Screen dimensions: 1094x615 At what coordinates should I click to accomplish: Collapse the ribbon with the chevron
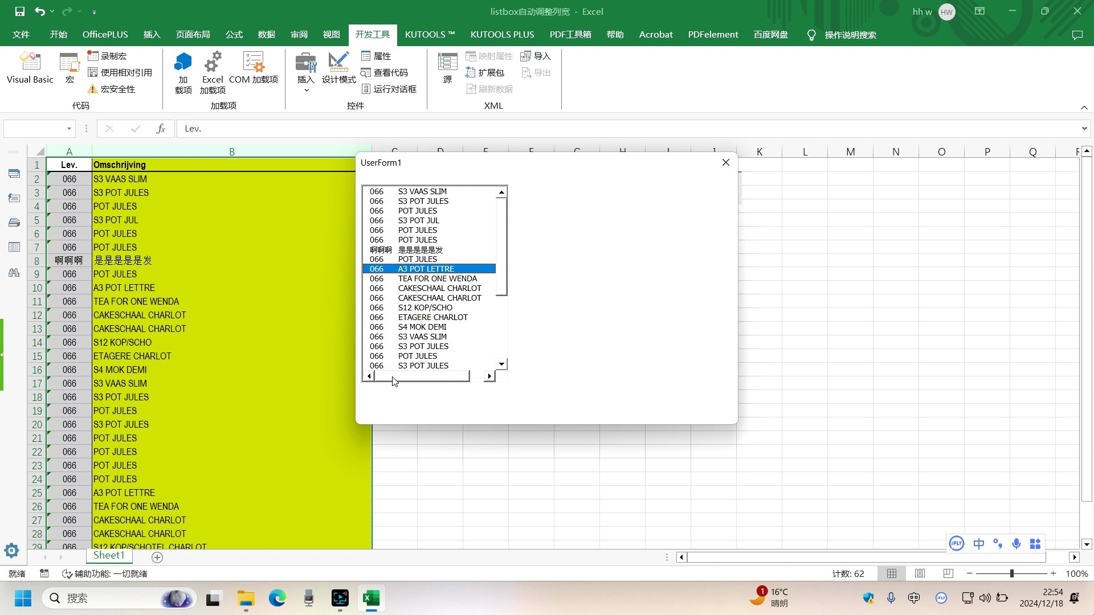point(1084,108)
